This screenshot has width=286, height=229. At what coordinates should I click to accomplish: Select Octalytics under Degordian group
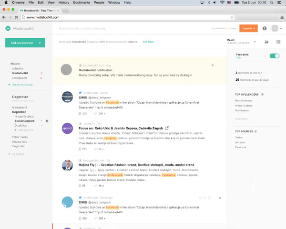tap(20, 125)
